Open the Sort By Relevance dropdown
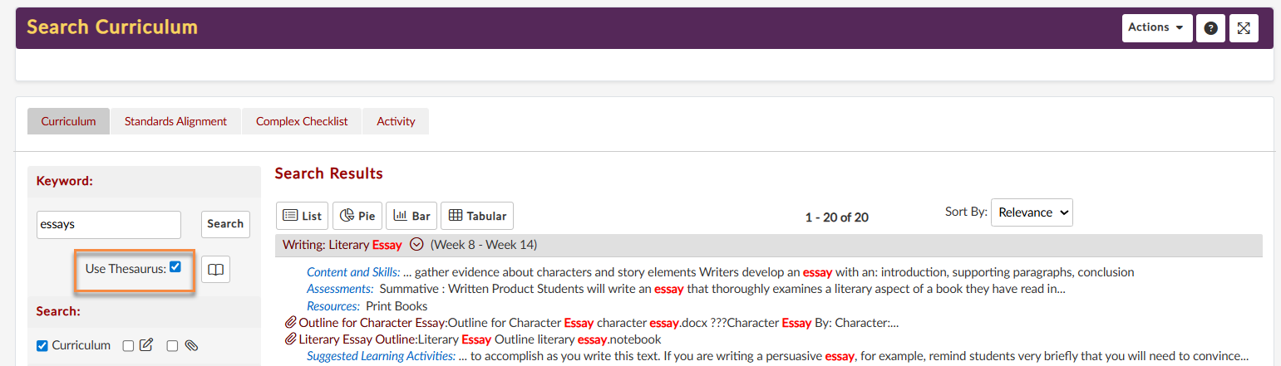This screenshot has height=366, width=1281. (x=1032, y=212)
